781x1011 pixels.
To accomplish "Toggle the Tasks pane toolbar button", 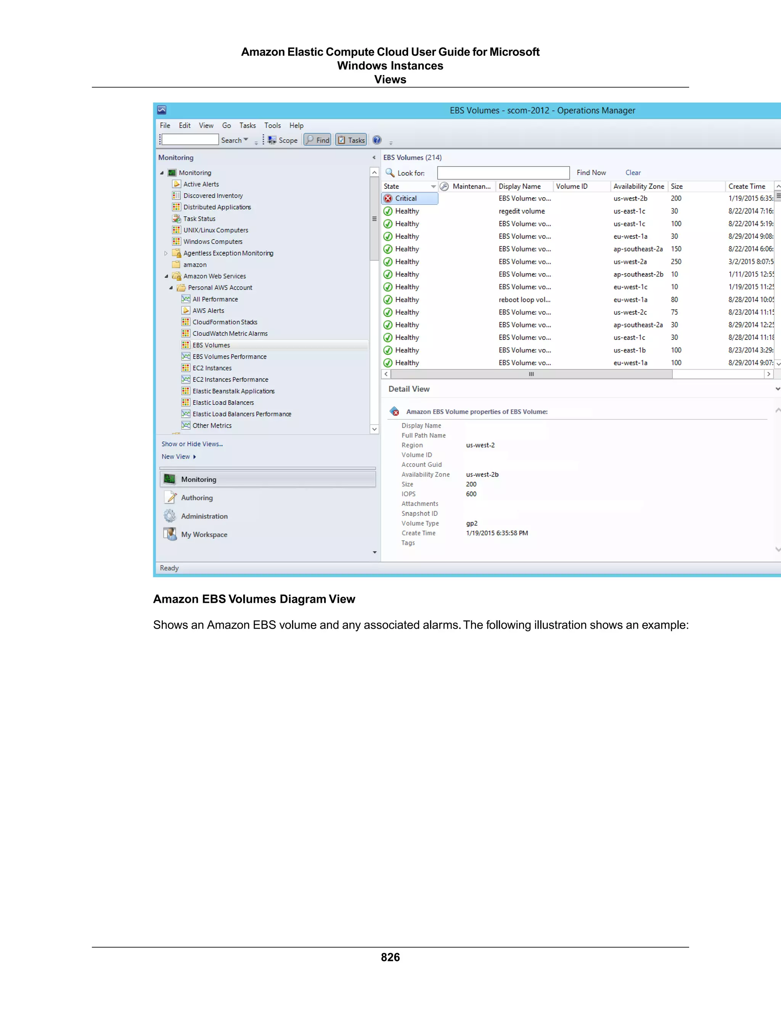I will (x=351, y=140).
